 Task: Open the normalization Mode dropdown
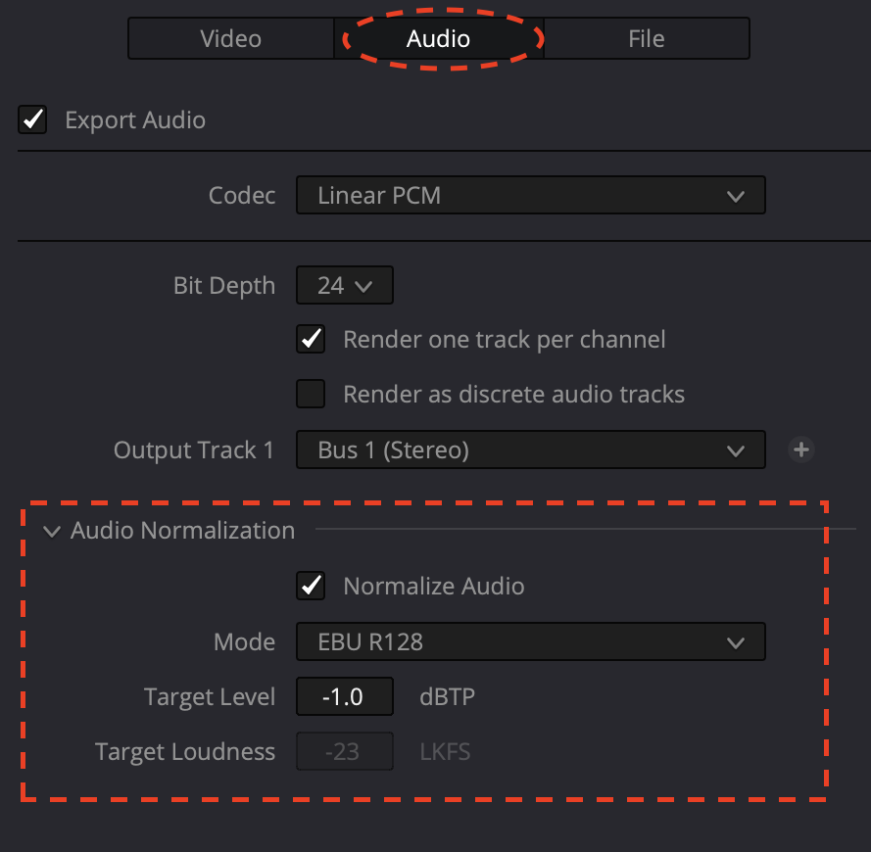click(x=530, y=642)
